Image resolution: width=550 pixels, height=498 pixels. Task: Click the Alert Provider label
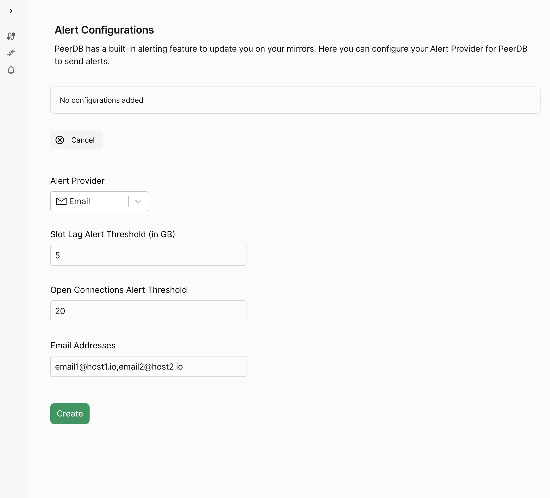pos(77,181)
